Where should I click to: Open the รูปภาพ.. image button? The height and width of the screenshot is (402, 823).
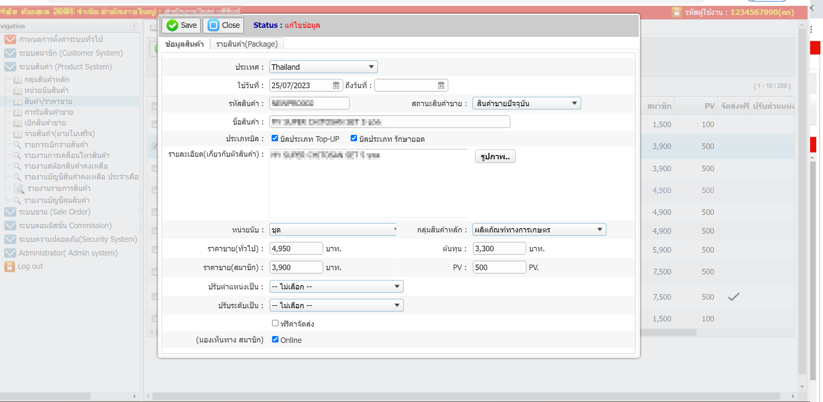[495, 156]
